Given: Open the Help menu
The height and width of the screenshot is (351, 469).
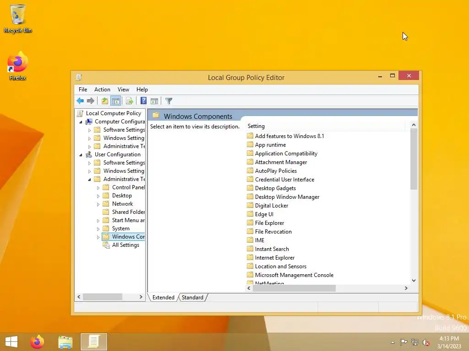Looking at the screenshot, I should pos(142,90).
